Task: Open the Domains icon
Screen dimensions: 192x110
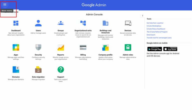Action: [16, 70]
